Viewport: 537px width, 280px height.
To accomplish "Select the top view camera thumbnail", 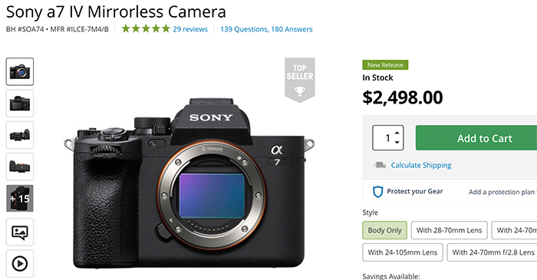I will [20, 166].
